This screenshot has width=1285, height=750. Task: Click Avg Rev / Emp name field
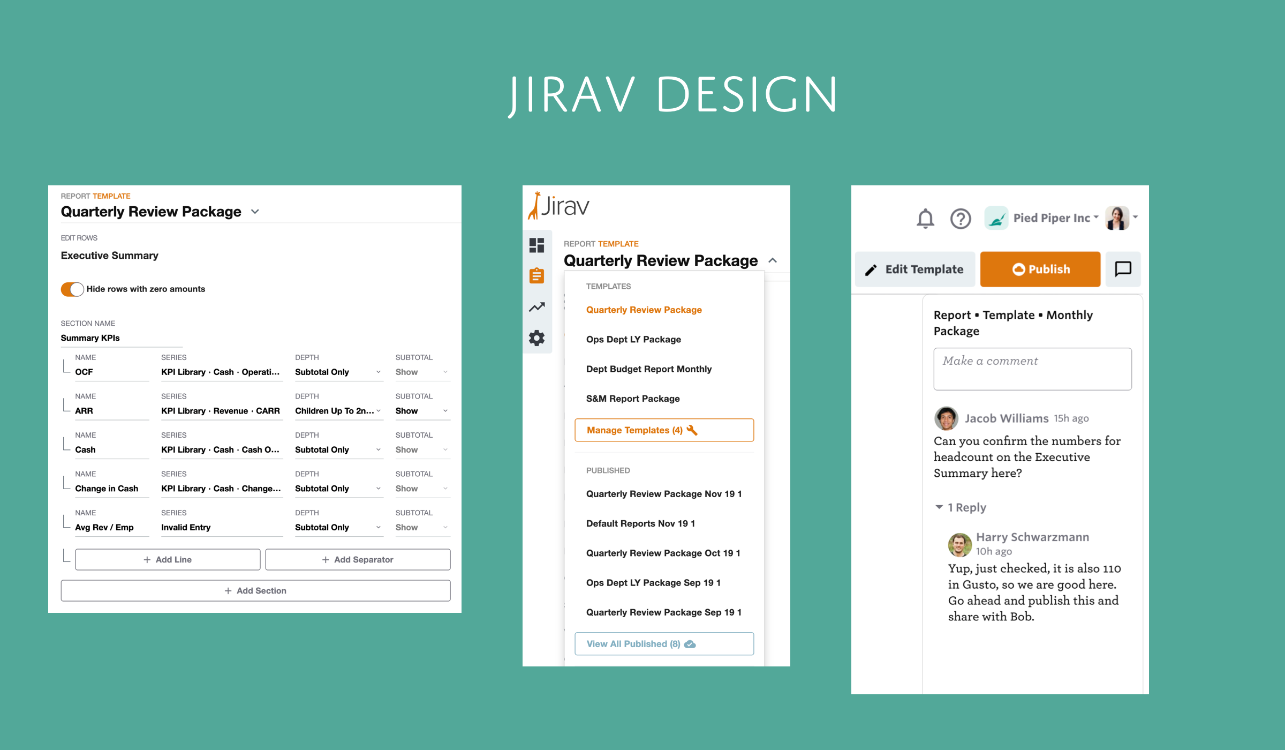coord(111,527)
